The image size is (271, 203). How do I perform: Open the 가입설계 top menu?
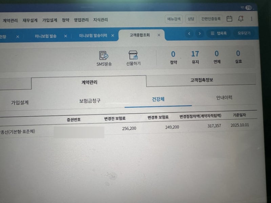tap(49, 20)
